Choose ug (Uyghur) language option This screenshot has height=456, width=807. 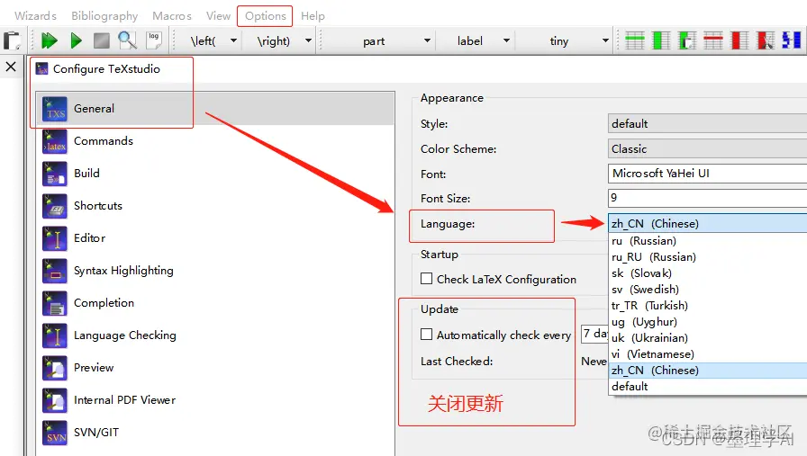708,322
